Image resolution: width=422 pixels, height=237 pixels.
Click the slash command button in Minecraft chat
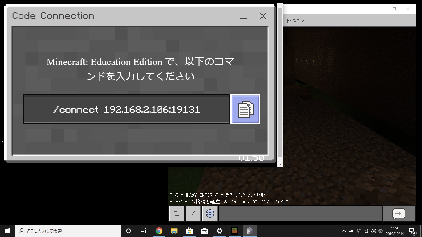[x=193, y=213]
